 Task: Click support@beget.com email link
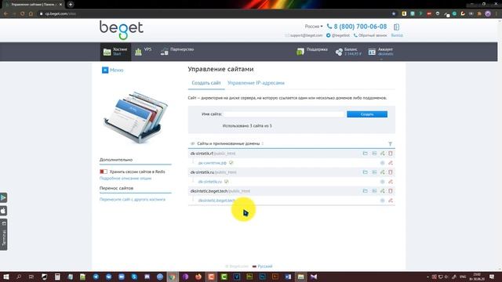[304, 35]
